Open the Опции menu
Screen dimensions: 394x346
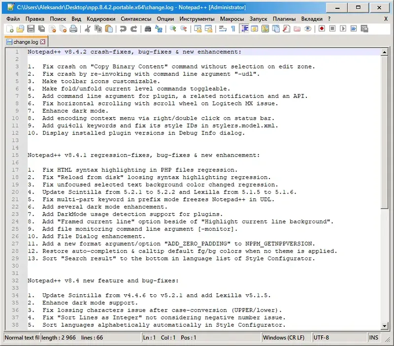(165, 19)
